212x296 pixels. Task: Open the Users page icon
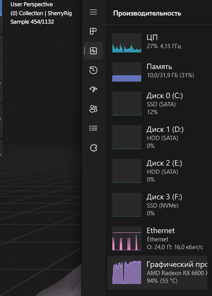[x=93, y=109]
